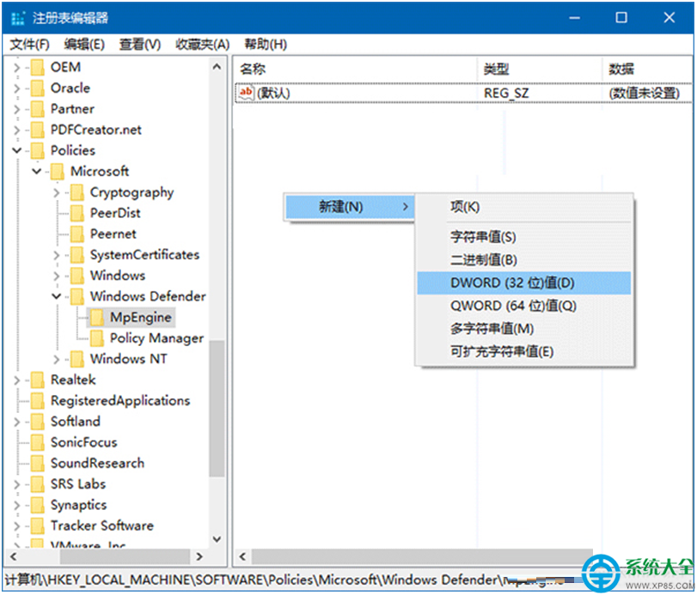Click the 类型 column header
Screen dimensions: 697x595
[x=540, y=70]
